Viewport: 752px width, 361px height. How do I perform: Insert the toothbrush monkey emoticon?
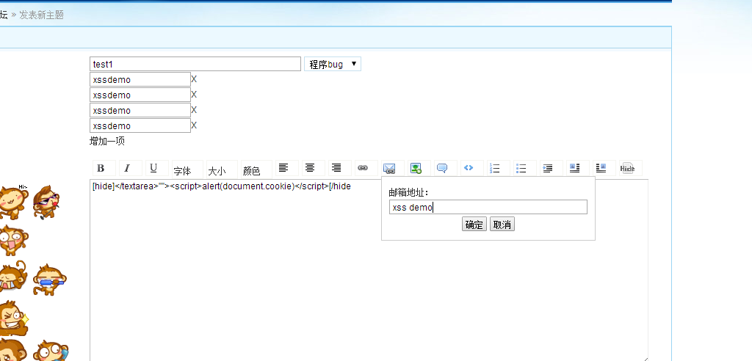coord(49,280)
